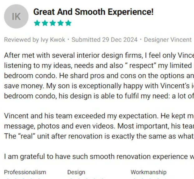
Task: Click the IK reviewer avatar circle
Action: click(x=16, y=17)
